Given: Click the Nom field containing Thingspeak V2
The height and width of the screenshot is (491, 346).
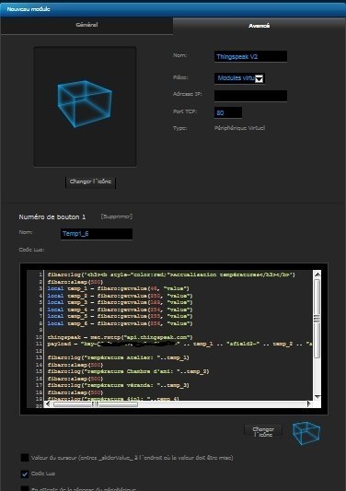Looking at the screenshot, I should 250,57.
